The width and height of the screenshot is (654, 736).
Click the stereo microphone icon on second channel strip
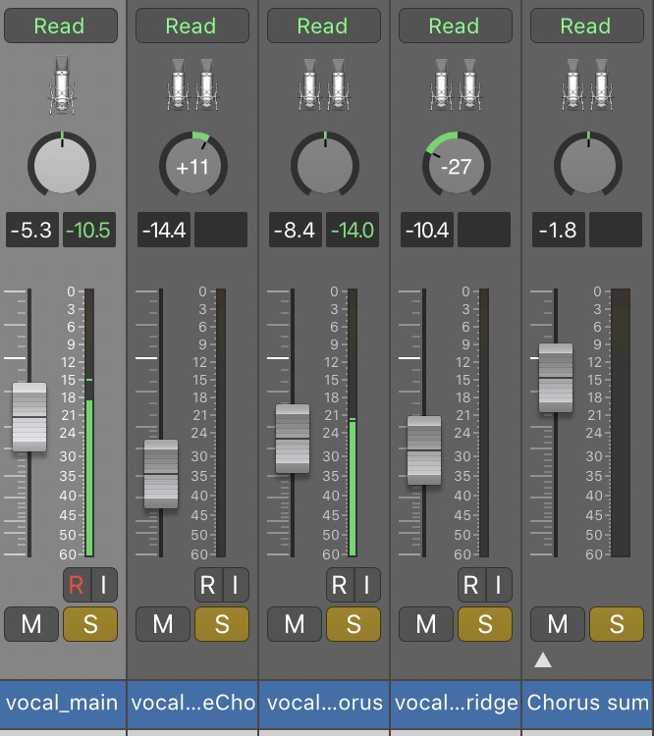[x=192, y=83]
